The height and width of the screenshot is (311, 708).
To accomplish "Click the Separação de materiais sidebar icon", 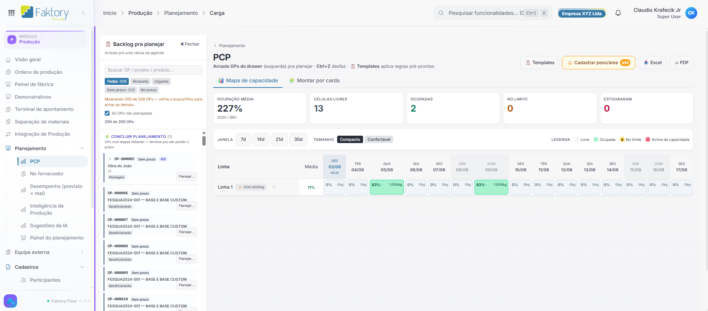I will click(x=8, y=122).
